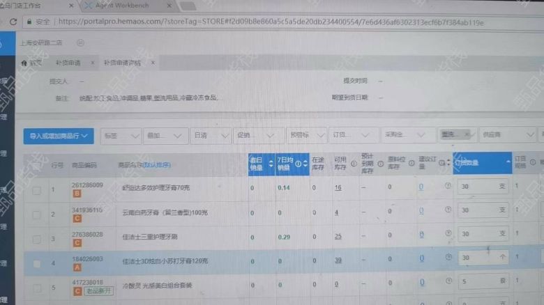Image resolution: width=544 pixels, height=305 pixels.
Task: Click order quantity field in row 2
Action: (481, 211)
